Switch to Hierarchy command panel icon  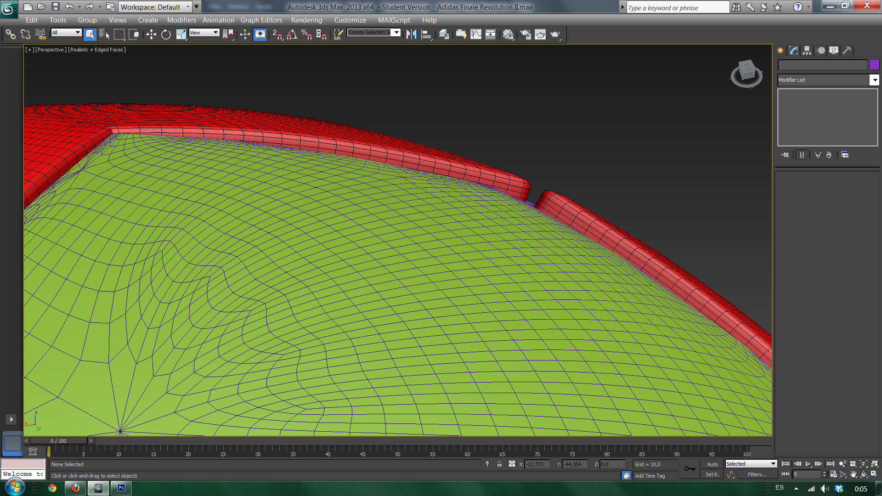click(x=807, y=51)
